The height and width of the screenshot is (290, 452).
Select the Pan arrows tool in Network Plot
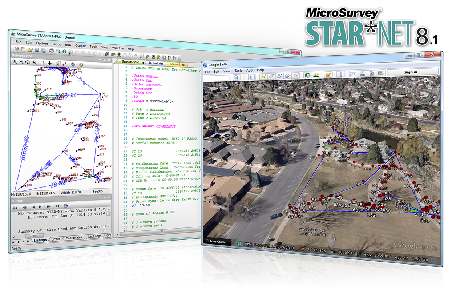pos(49,63)
